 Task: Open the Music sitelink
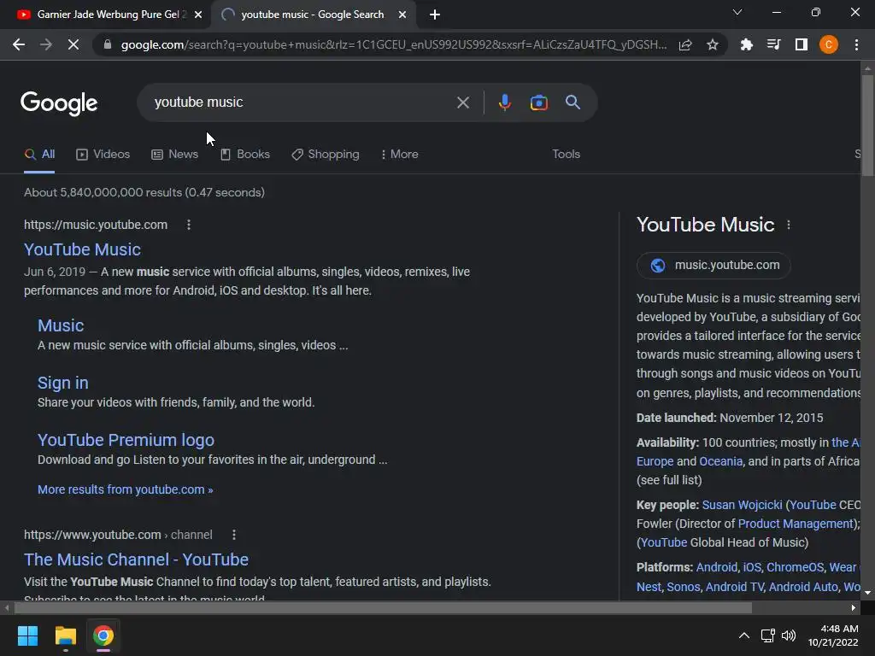pos(61,325)
